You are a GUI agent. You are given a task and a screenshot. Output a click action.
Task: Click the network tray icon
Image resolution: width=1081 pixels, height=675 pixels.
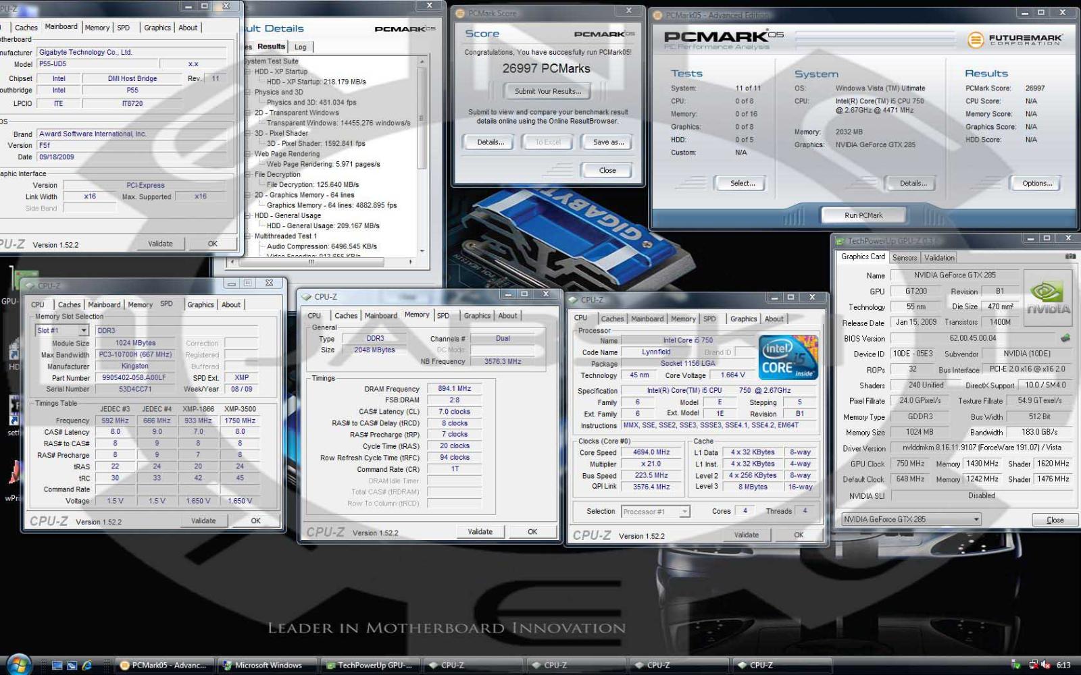(x=1034, y=665)
